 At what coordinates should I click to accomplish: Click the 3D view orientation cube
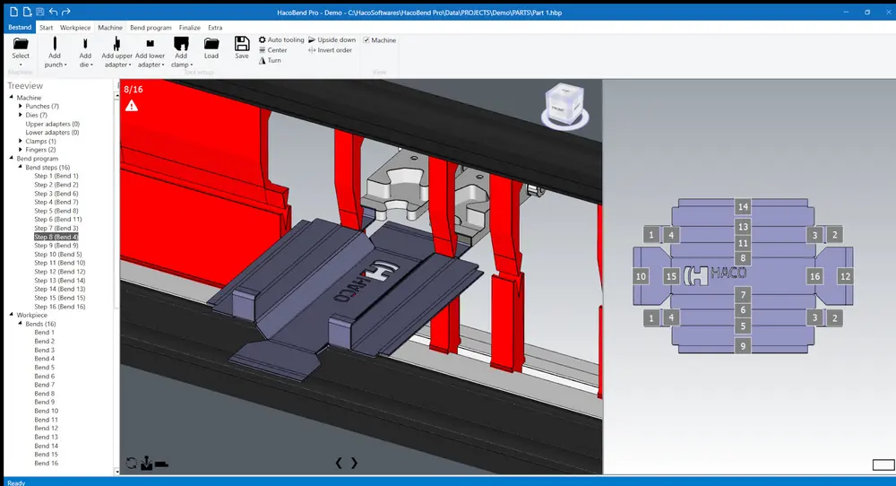click(x=564, y=104)
